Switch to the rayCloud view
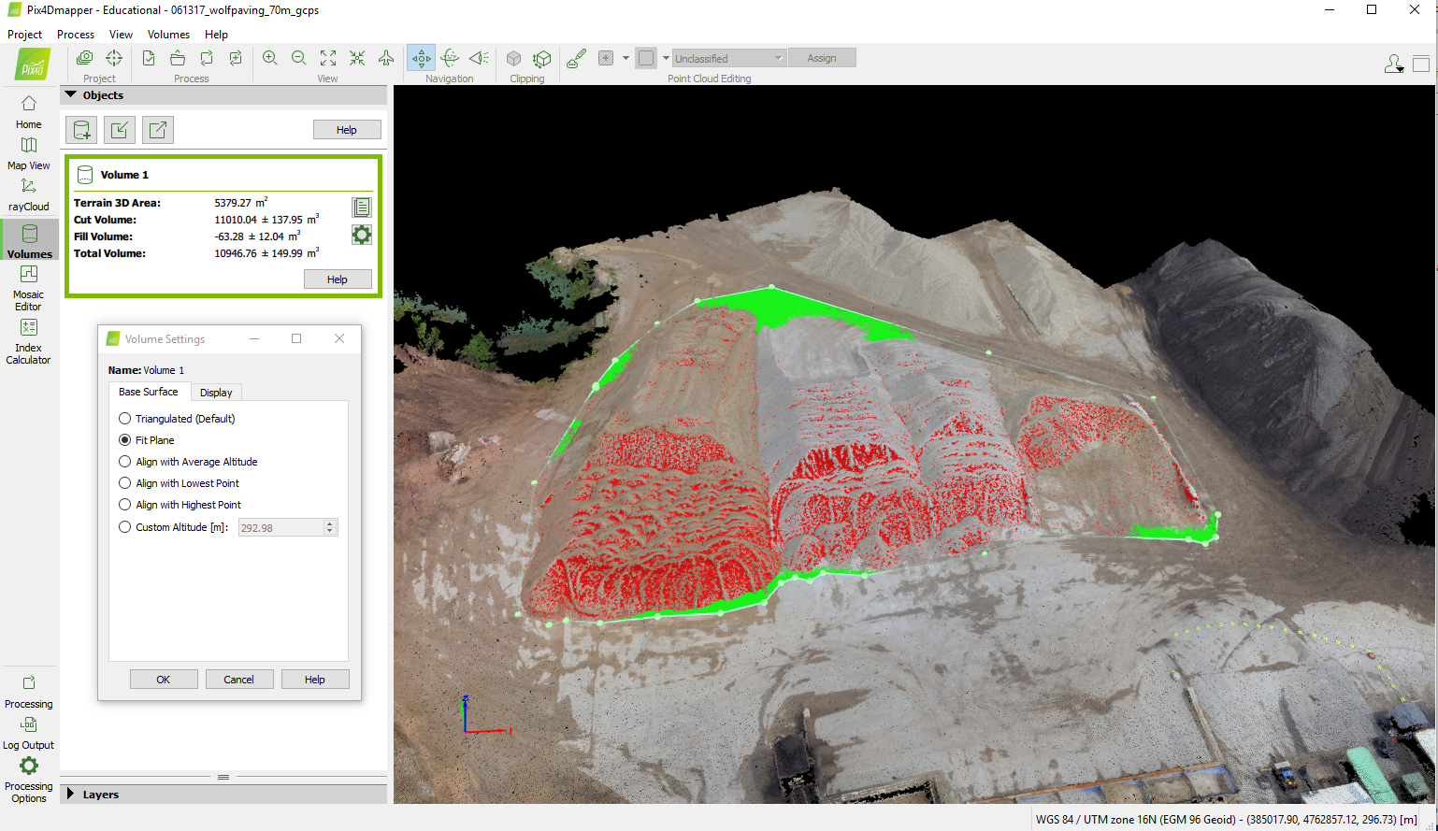 tap(29, 194)
